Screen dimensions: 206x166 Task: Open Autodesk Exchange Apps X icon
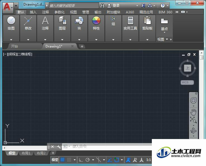tap(143, 6)
